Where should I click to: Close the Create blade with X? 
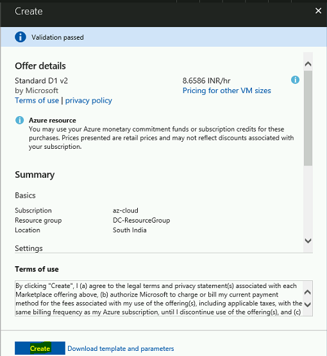tap(318, 11)
